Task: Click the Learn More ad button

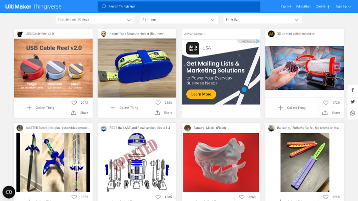Action: point(201,94)
